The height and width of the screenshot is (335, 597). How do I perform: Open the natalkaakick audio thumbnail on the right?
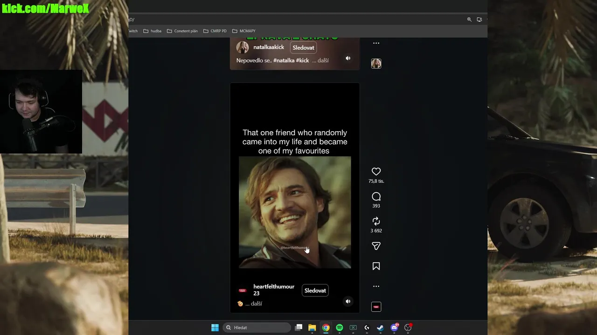point(376,64)
